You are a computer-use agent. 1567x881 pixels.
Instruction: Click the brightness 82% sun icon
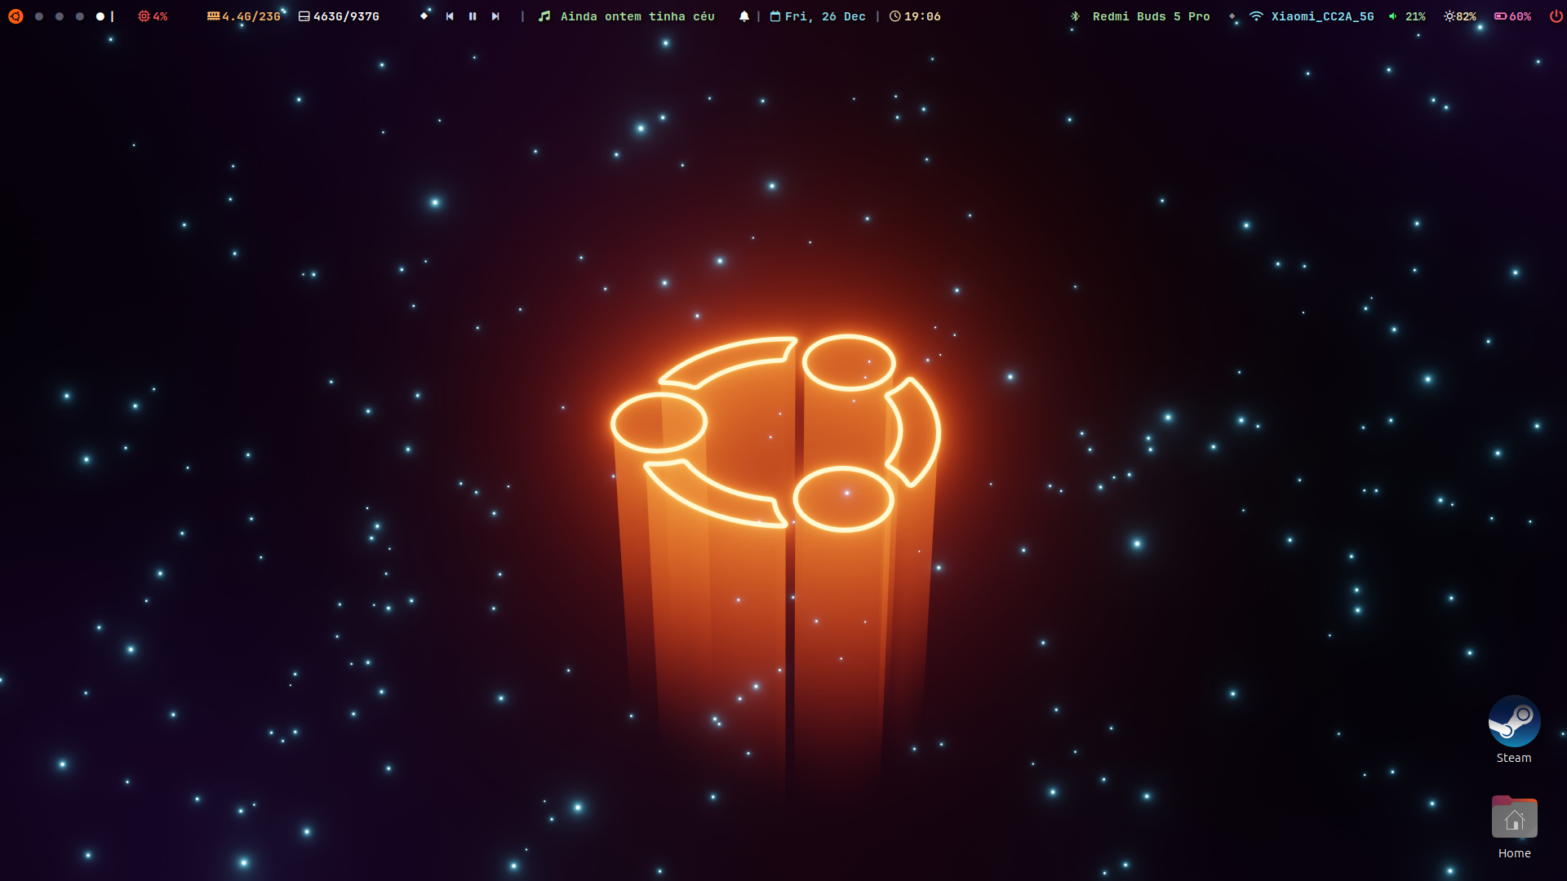(x=1450, y=16)
